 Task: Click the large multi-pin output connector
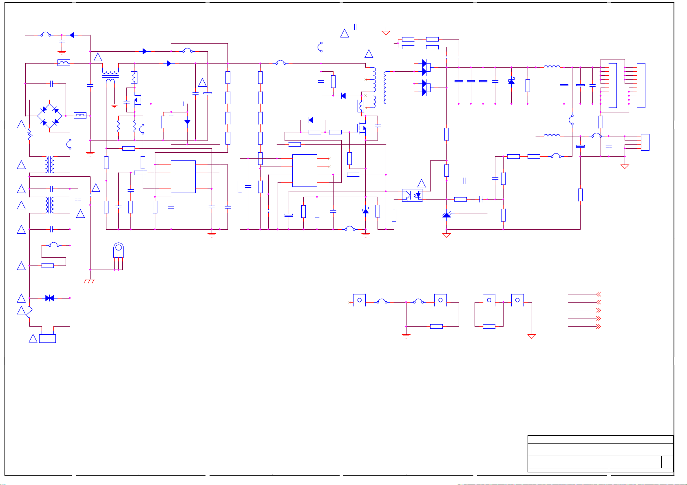tap(613, 86)
